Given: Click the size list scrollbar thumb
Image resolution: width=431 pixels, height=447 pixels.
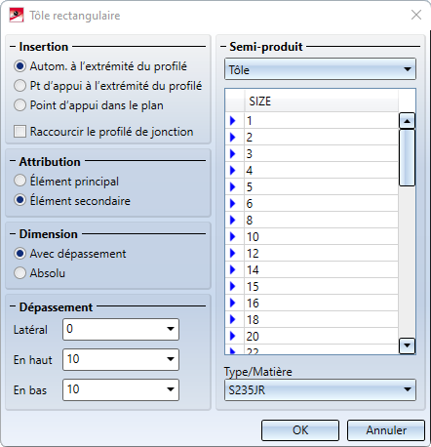Looking at the screenshot, I should [x=407, y=158].
